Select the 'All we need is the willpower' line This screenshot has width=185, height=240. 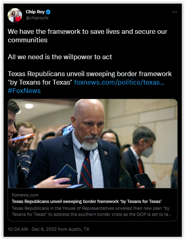[60, 57]
